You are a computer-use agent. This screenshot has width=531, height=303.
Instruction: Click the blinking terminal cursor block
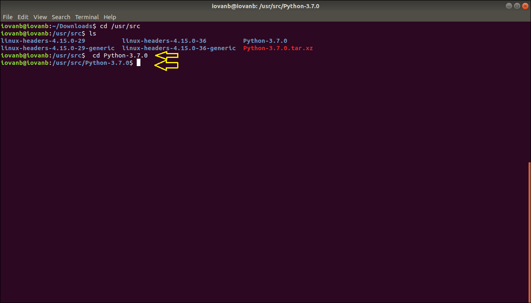coord(139,62)
